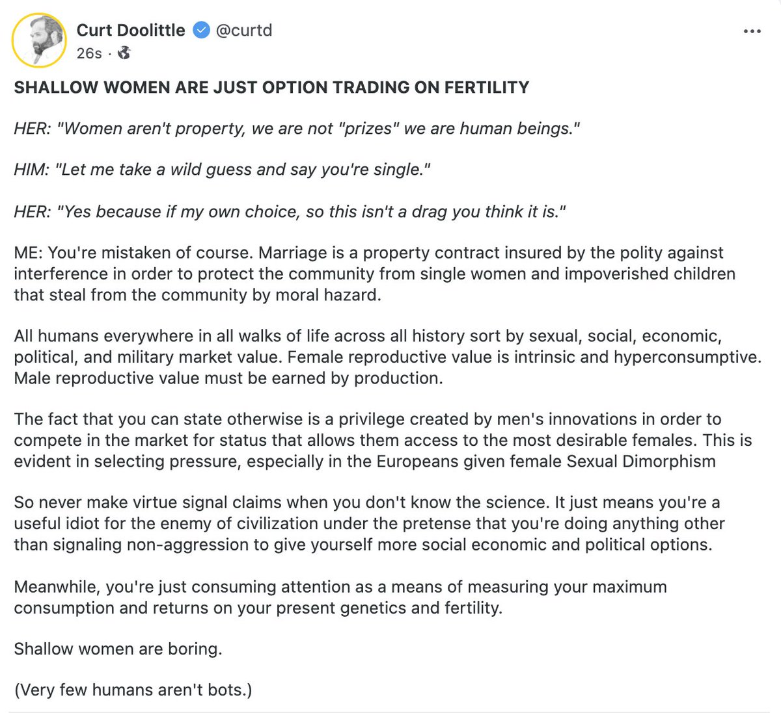Click the 26s post timestamp
The image size is (781, 713).
(89, 53)
